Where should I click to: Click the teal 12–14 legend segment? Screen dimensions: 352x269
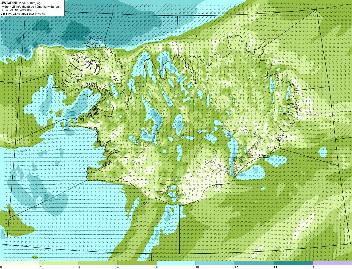[254, 263]
